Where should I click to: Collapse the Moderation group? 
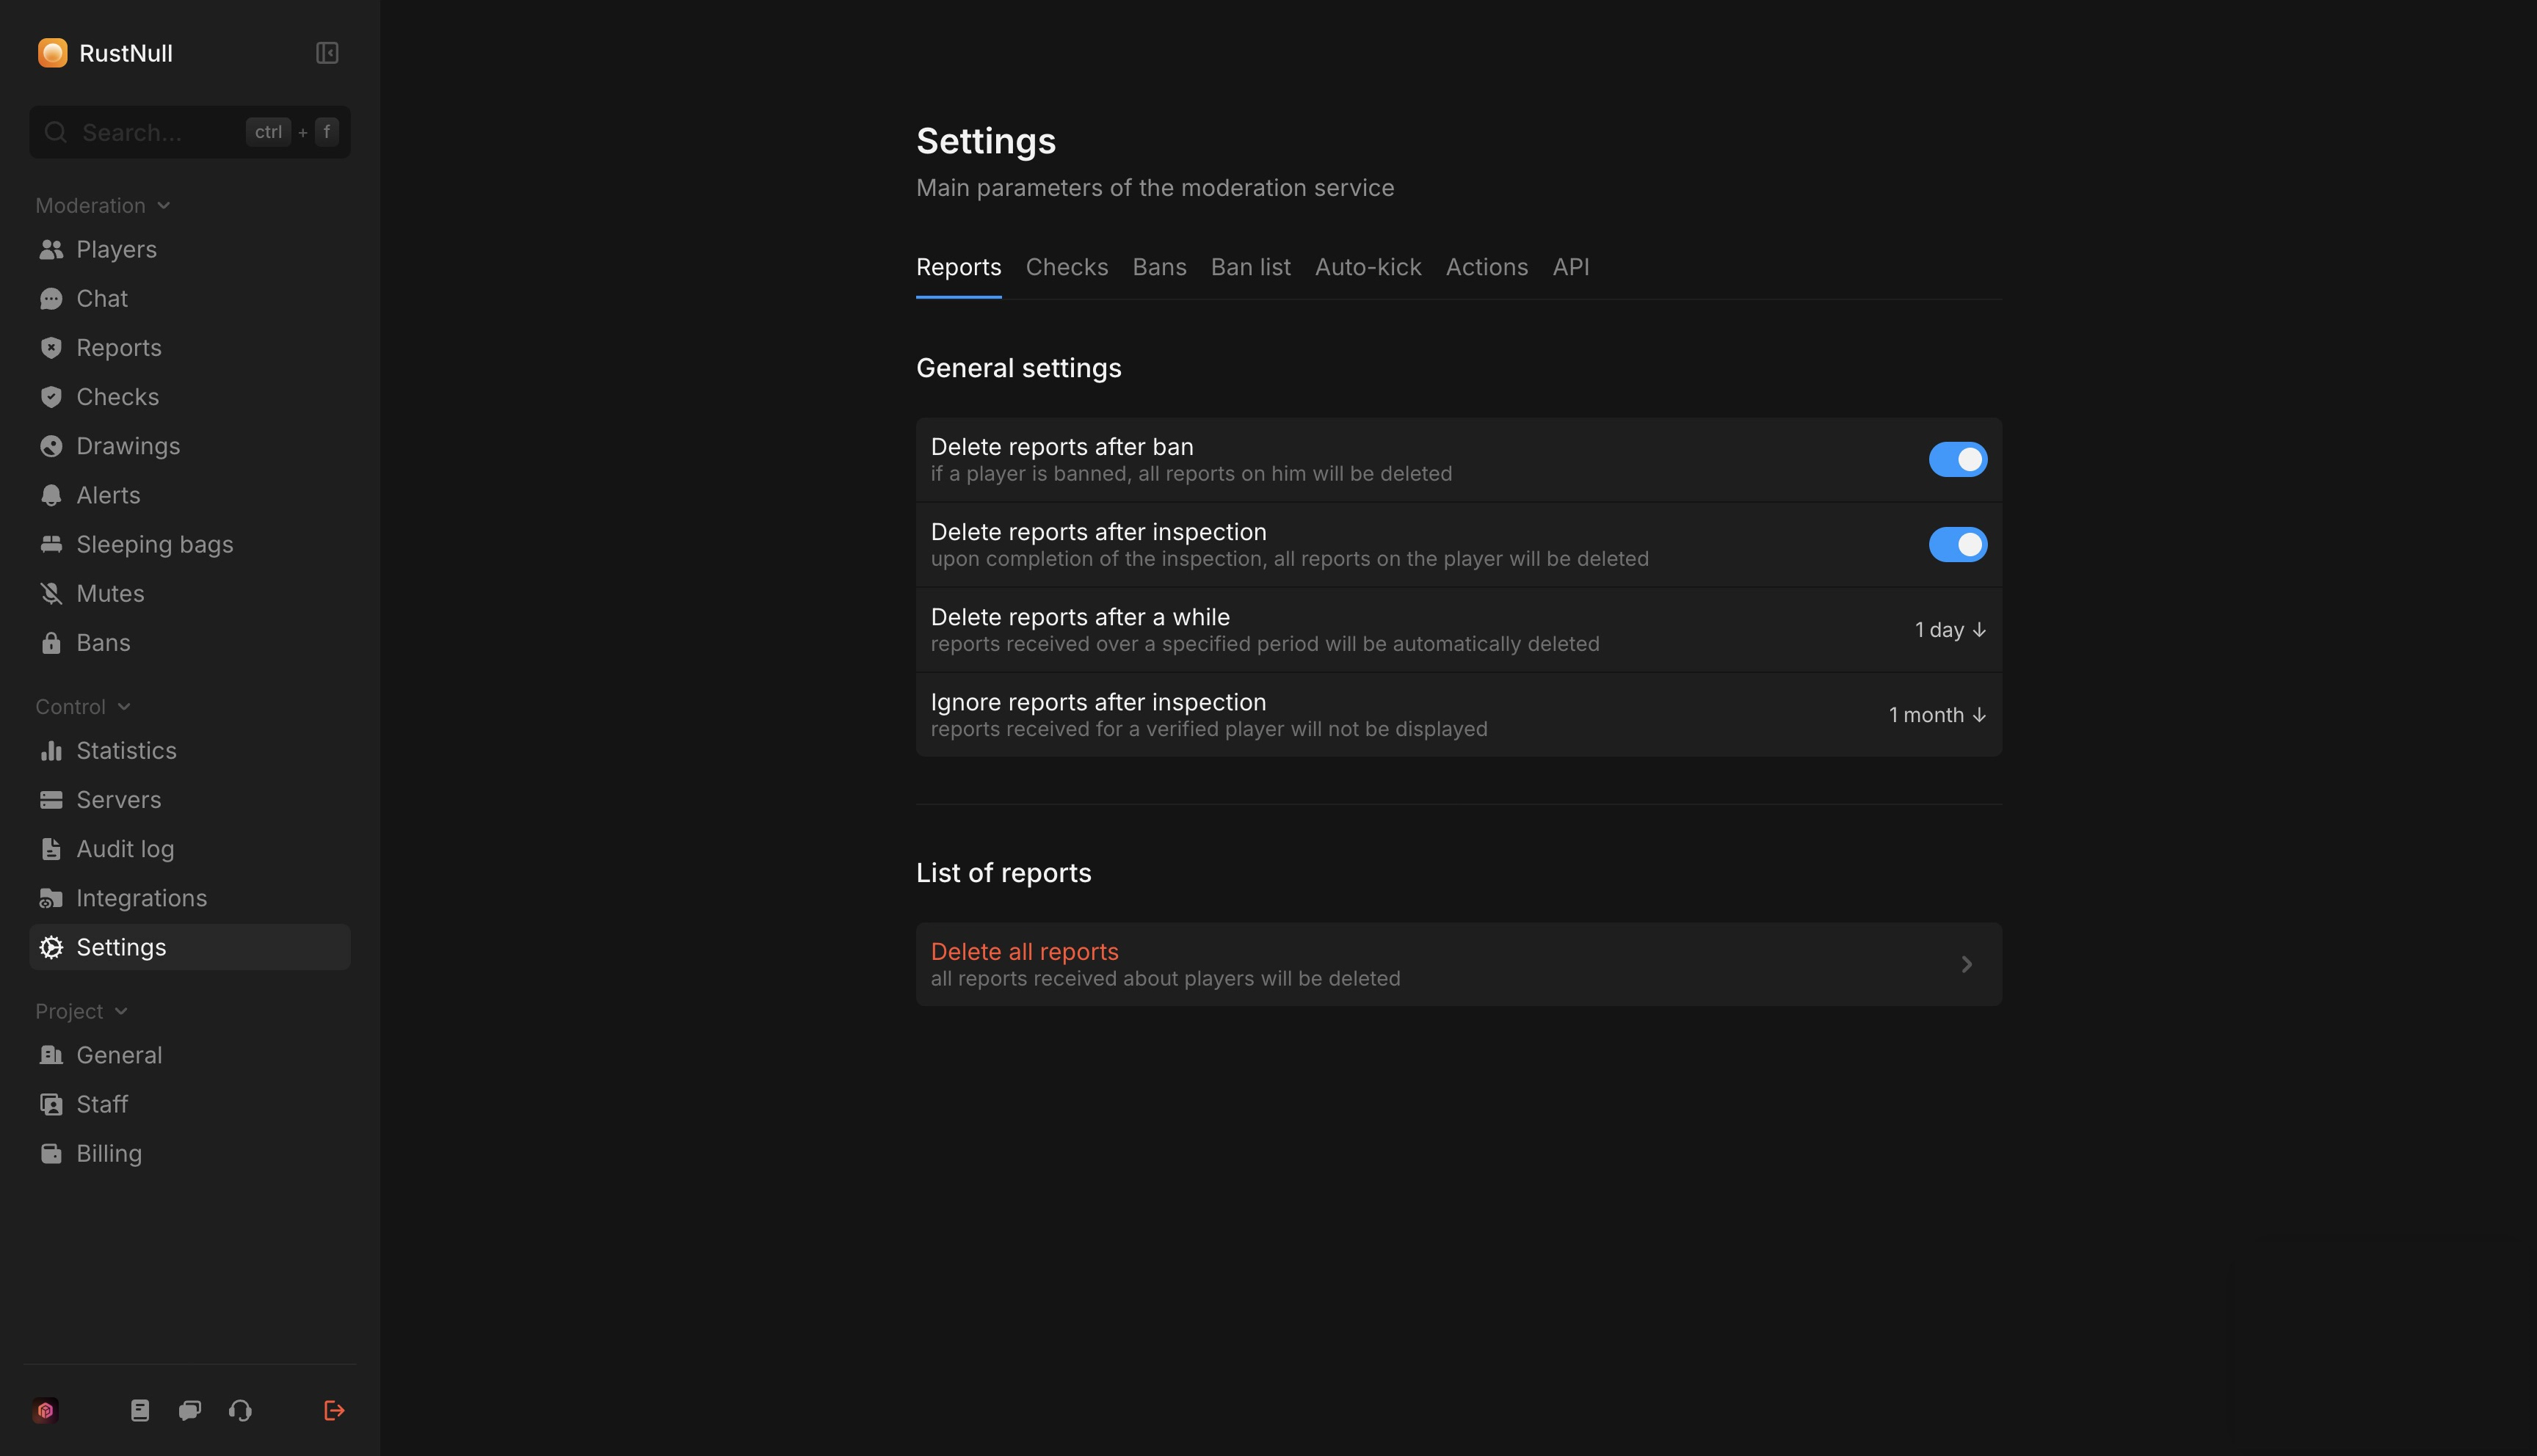click(164, 205)
